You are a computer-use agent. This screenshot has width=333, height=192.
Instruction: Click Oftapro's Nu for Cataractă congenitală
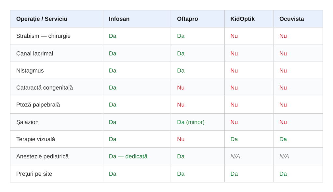pyautogui.click(x=180, y=88)
